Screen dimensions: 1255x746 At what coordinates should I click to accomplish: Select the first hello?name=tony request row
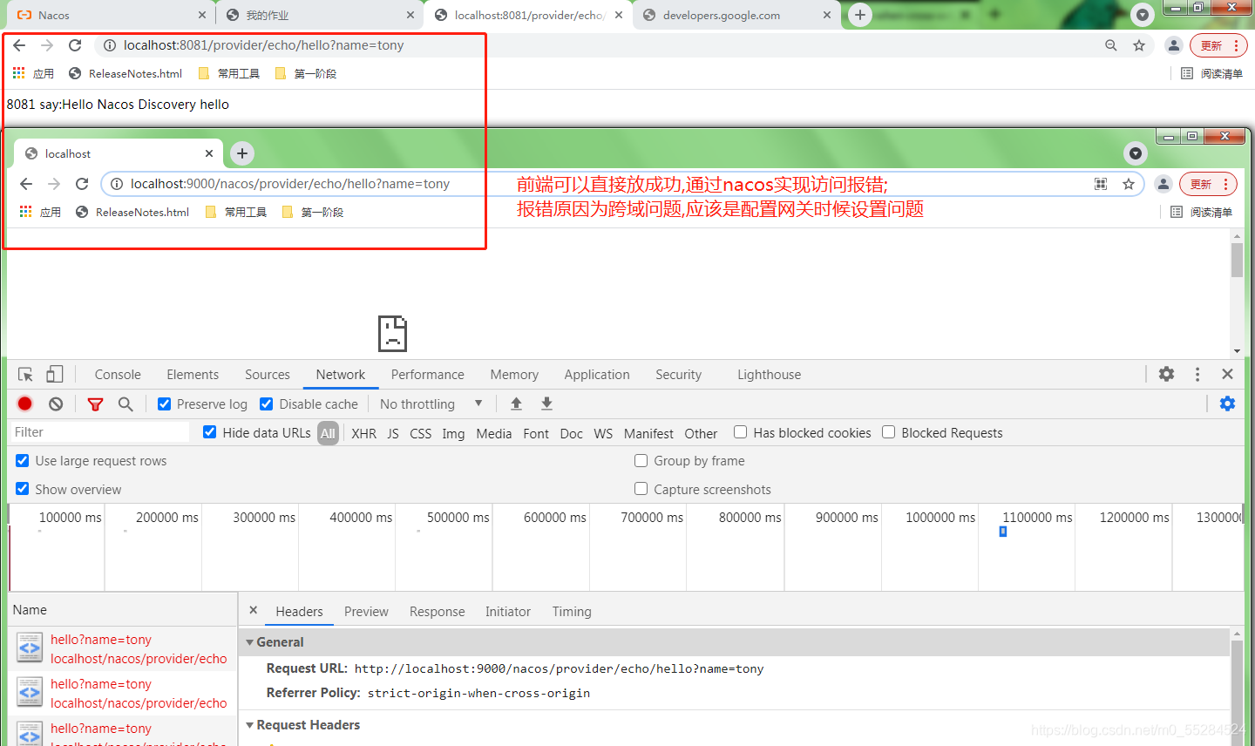pyautogui.click(x=123, y=648)
